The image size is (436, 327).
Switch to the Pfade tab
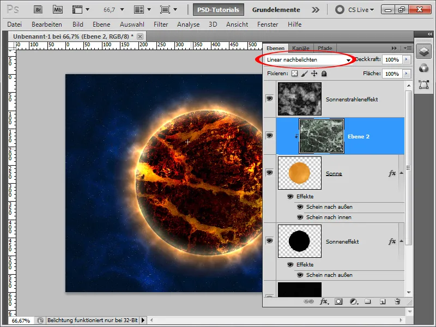tap(325, 48)
